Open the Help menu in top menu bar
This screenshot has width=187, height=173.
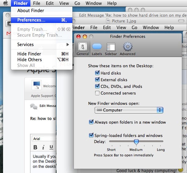click(112, 3)
